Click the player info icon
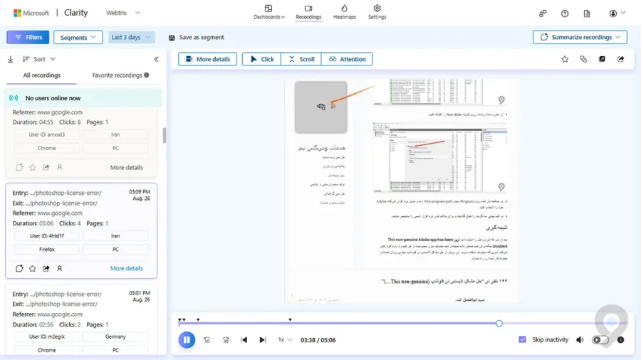 [x=620, y=339]
